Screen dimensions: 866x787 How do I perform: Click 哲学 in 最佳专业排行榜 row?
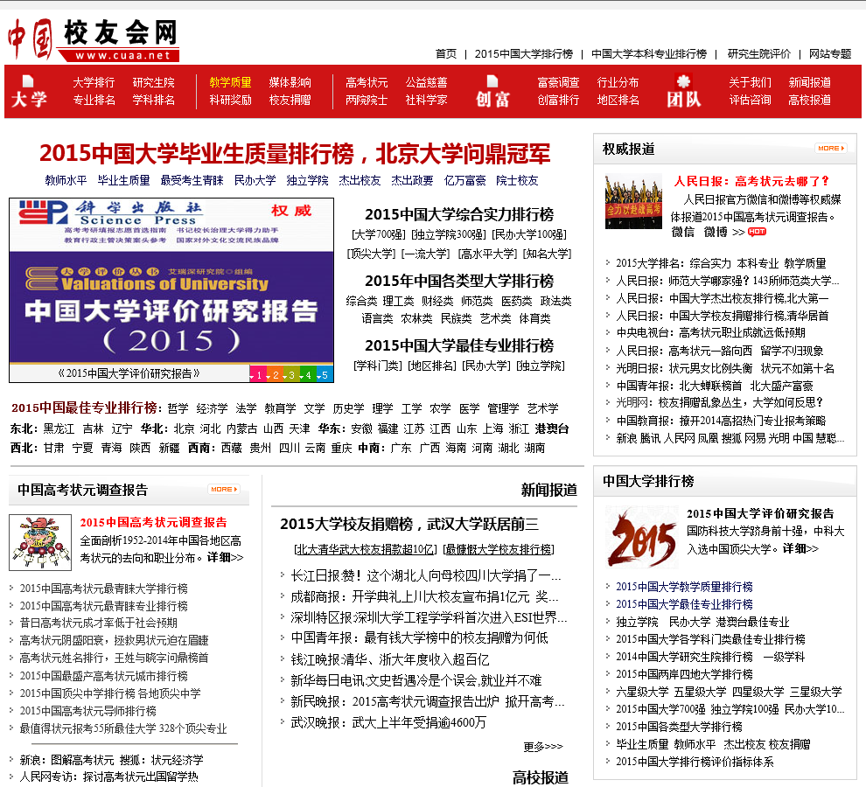(178, 408)
